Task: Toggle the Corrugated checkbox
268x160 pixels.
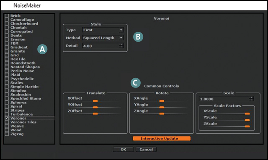Action: click(x=7, y=31)
